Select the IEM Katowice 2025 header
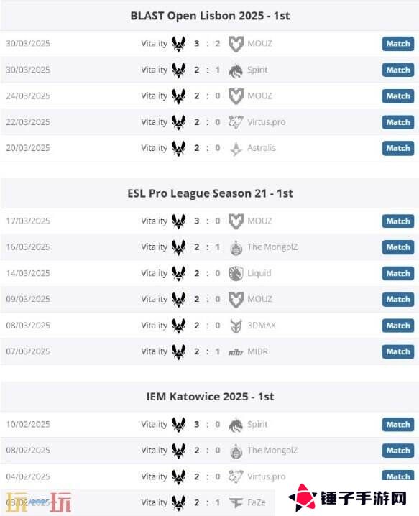 pyautogui.click(x=210, y=397)
